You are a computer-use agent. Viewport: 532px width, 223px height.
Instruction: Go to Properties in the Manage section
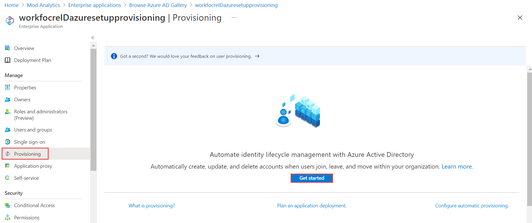point(25,87)
